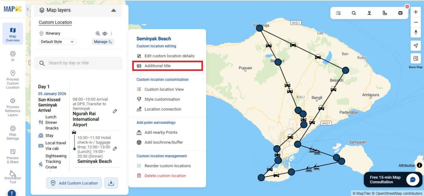Zoom in the map with plus button
The width and height of the screenshot is (424, 196).
[416, 12]
